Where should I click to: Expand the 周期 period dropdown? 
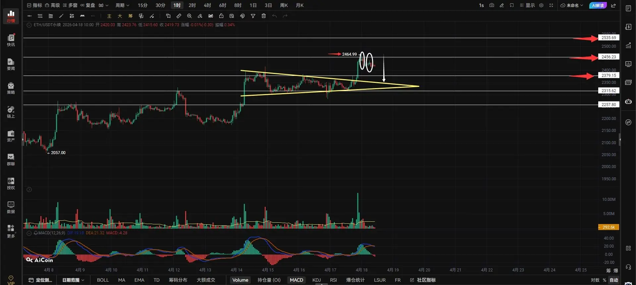(122, 5)
